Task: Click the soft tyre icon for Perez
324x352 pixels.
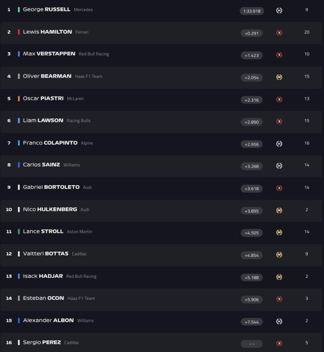Action: point(279,343)
